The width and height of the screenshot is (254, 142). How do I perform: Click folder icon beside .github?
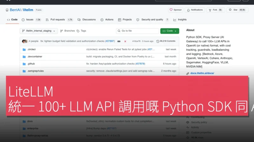click(x=24, y=64)
